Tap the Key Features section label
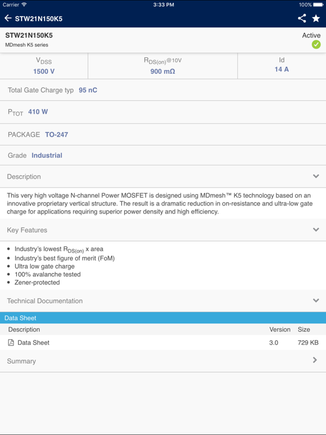 point(27,230)
